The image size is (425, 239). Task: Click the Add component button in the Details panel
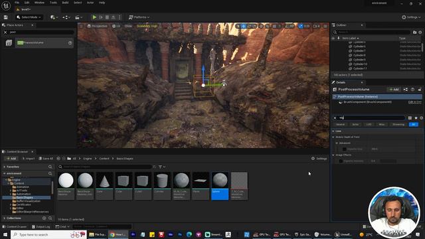point(394,90)
